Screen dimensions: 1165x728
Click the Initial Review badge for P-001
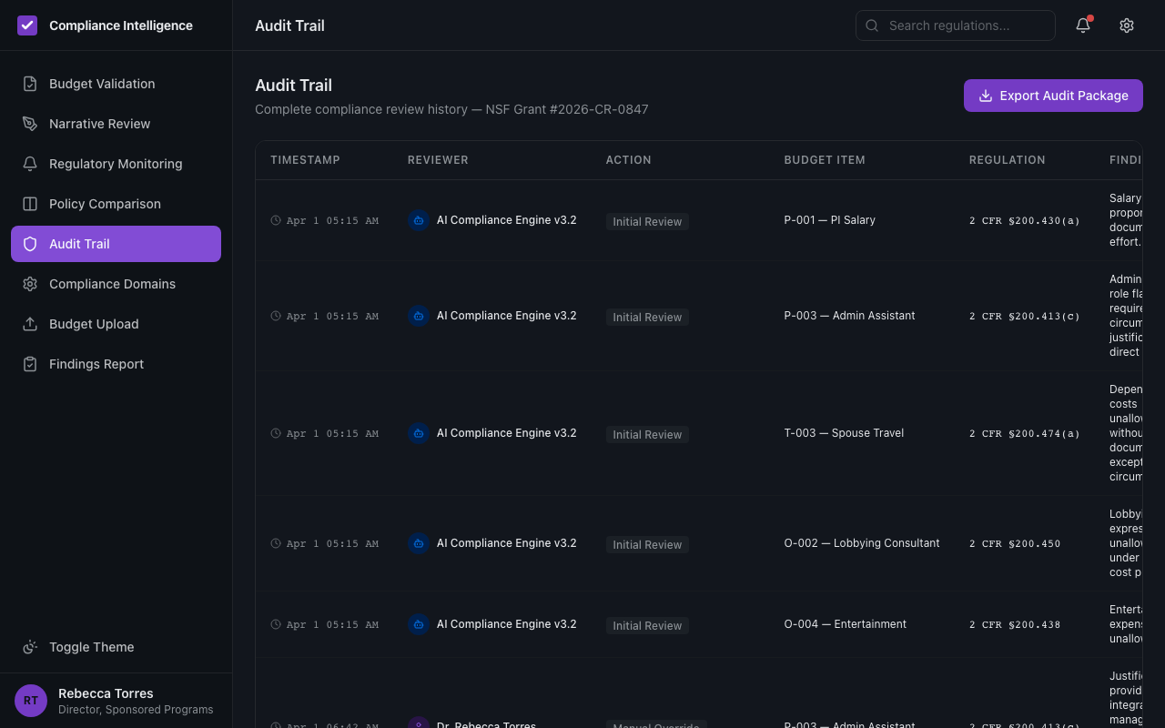tap(647, 221)
